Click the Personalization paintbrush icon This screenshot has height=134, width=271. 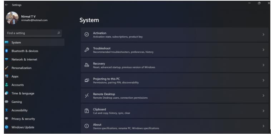(6, 68)
